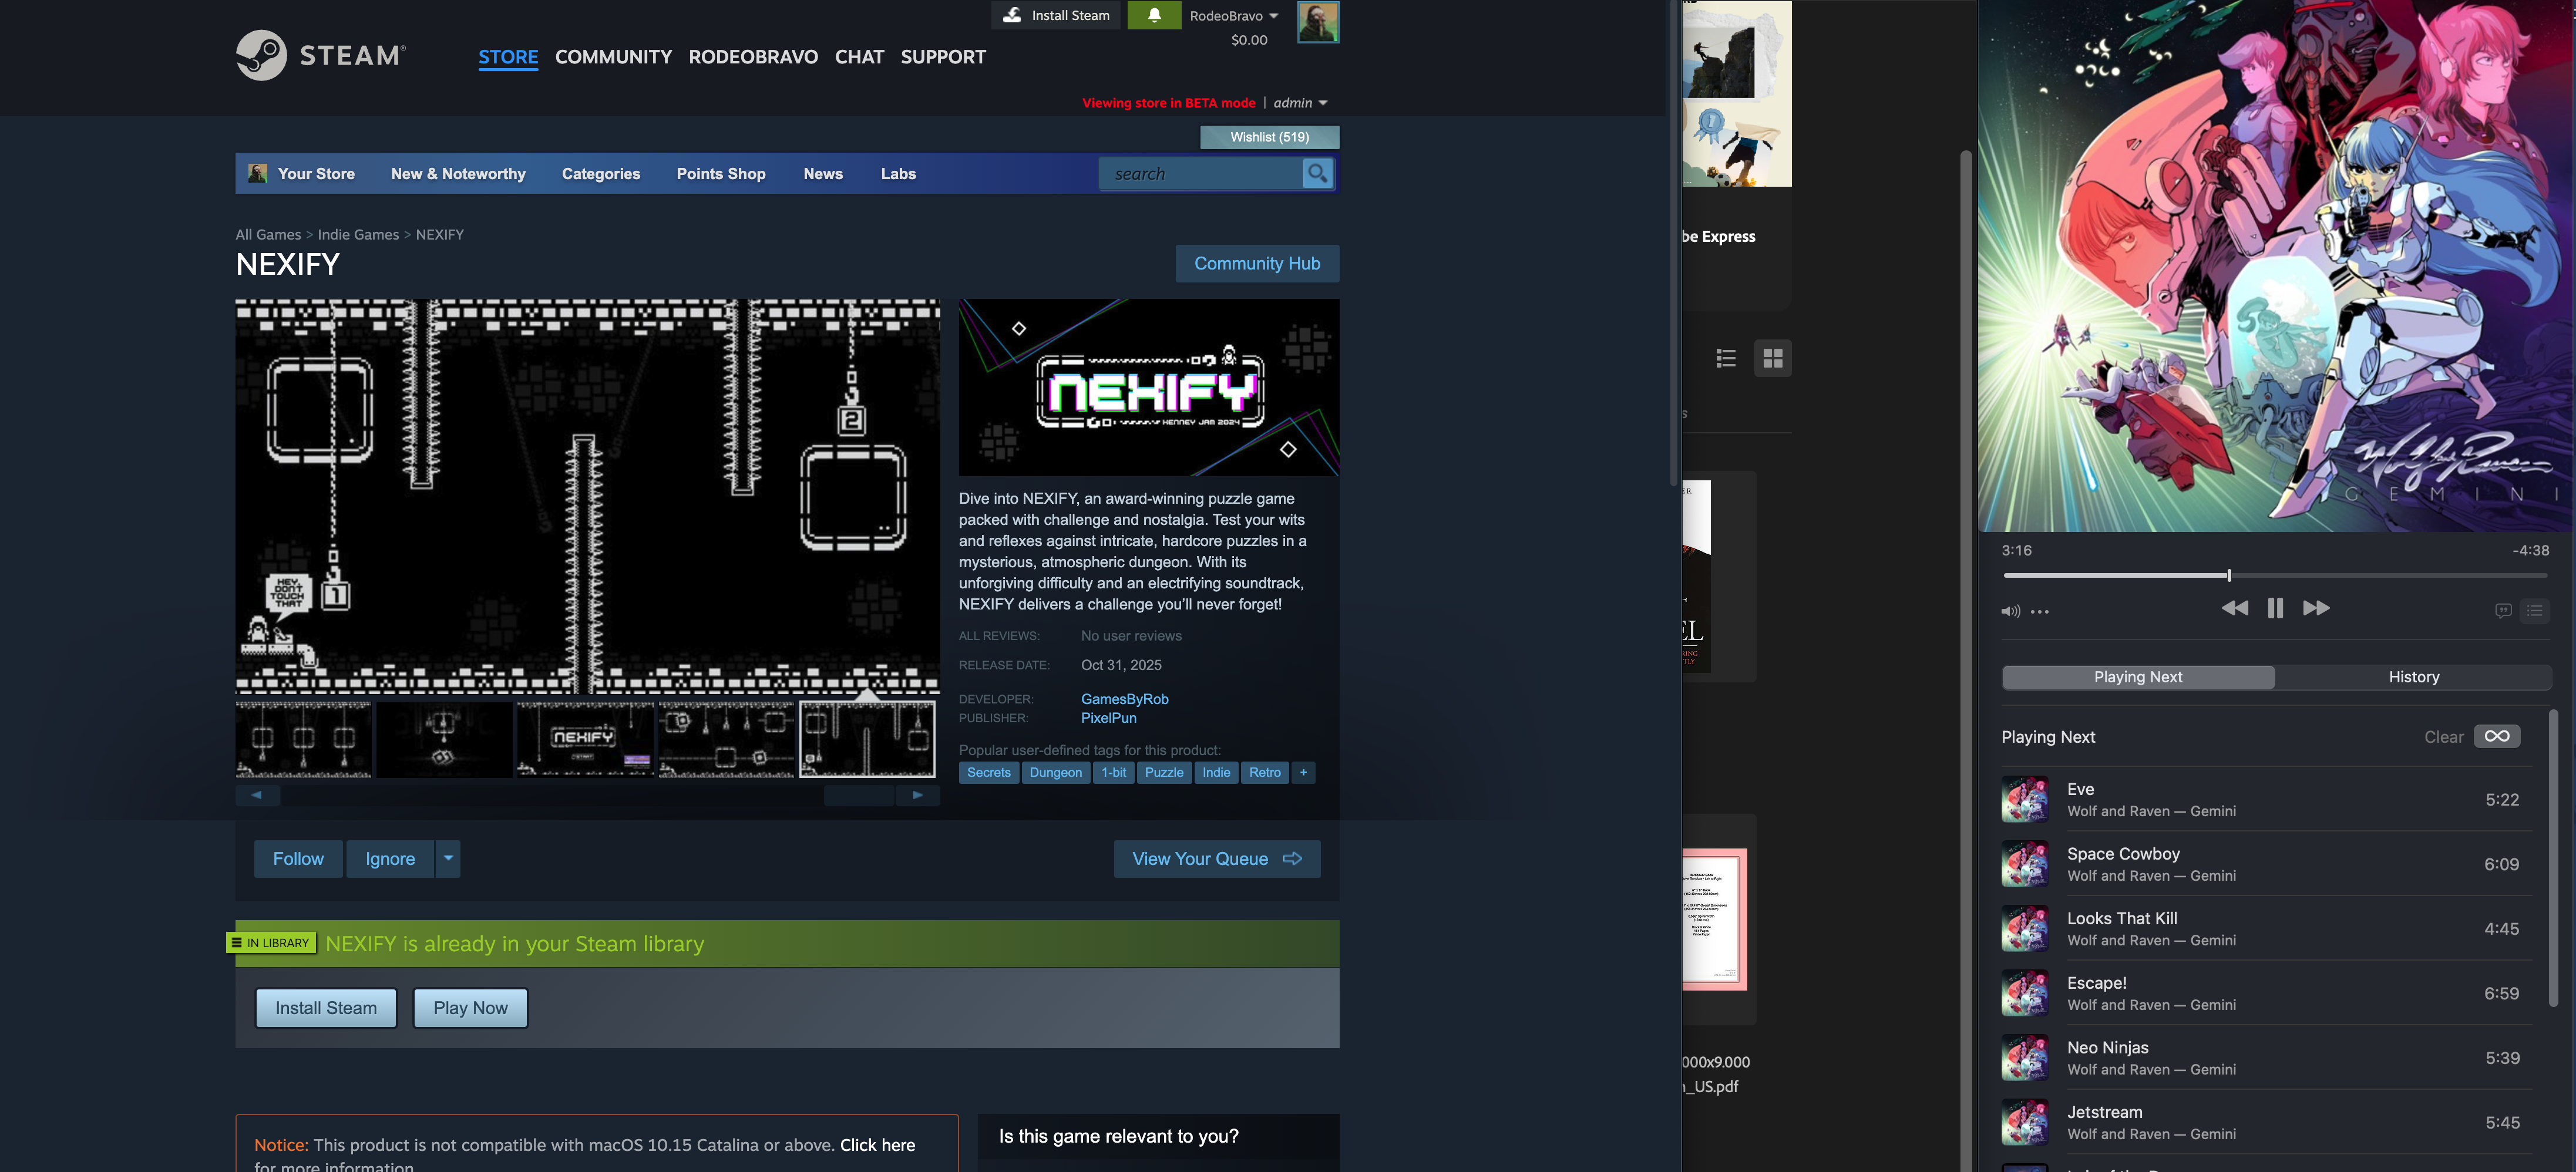This screenshot has height=1172, width=2576.
Task: Open RodeoBravo's profile avatar
Action: tap(1318, 22)
